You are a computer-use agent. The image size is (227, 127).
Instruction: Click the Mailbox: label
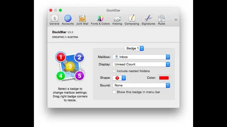coord(104,57)
